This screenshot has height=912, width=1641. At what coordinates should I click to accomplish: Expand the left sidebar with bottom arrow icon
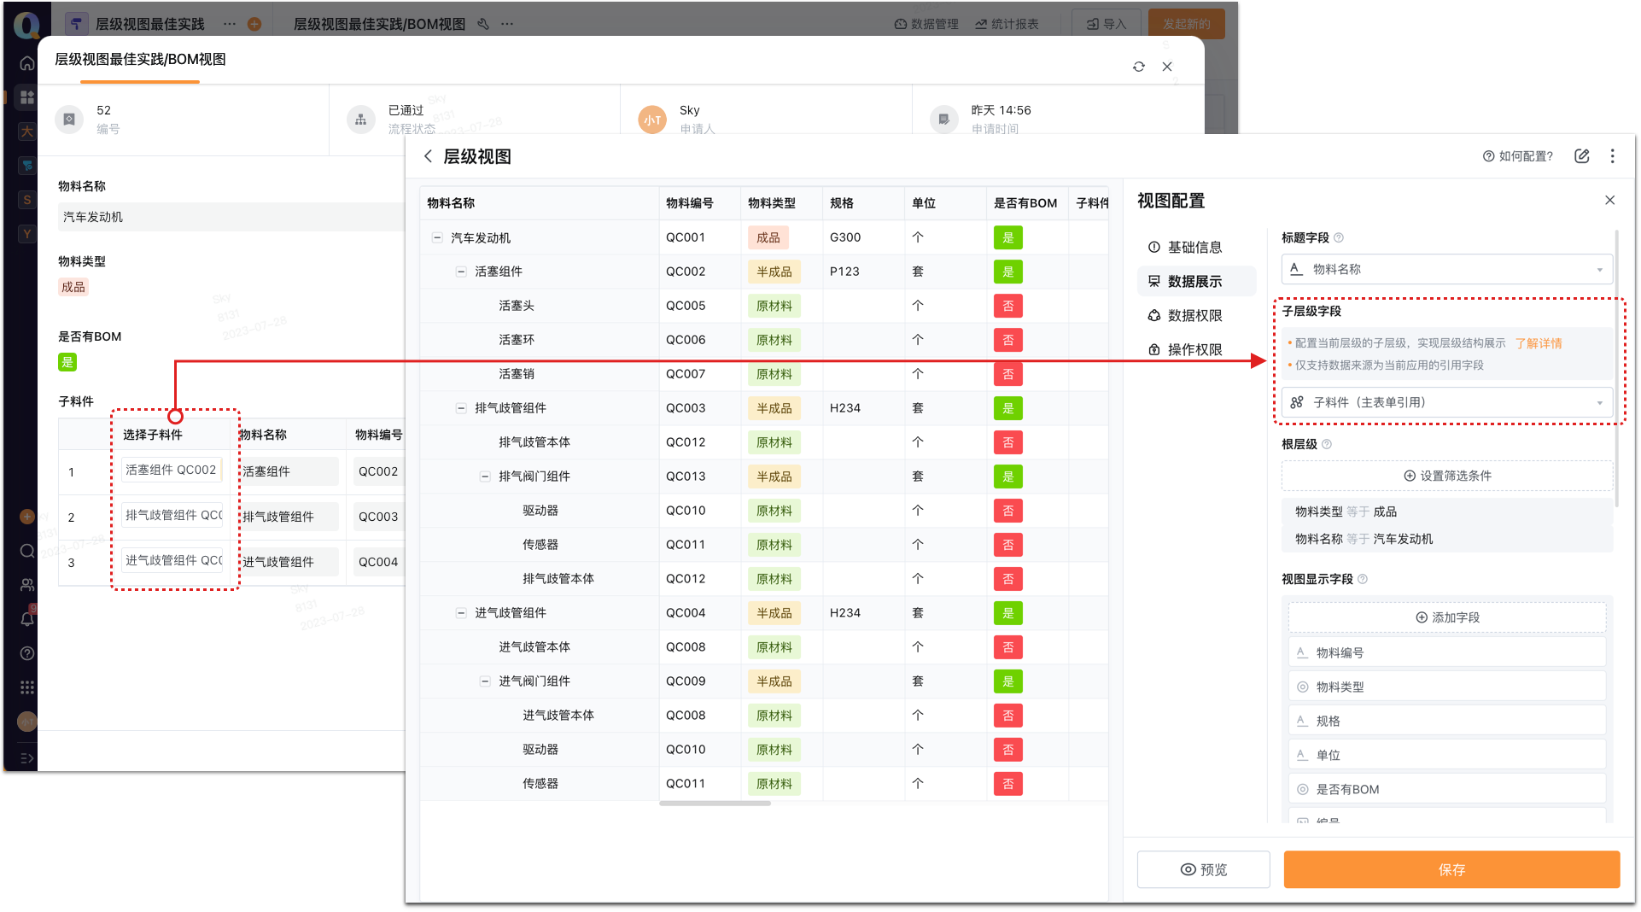tap(27, 758)
